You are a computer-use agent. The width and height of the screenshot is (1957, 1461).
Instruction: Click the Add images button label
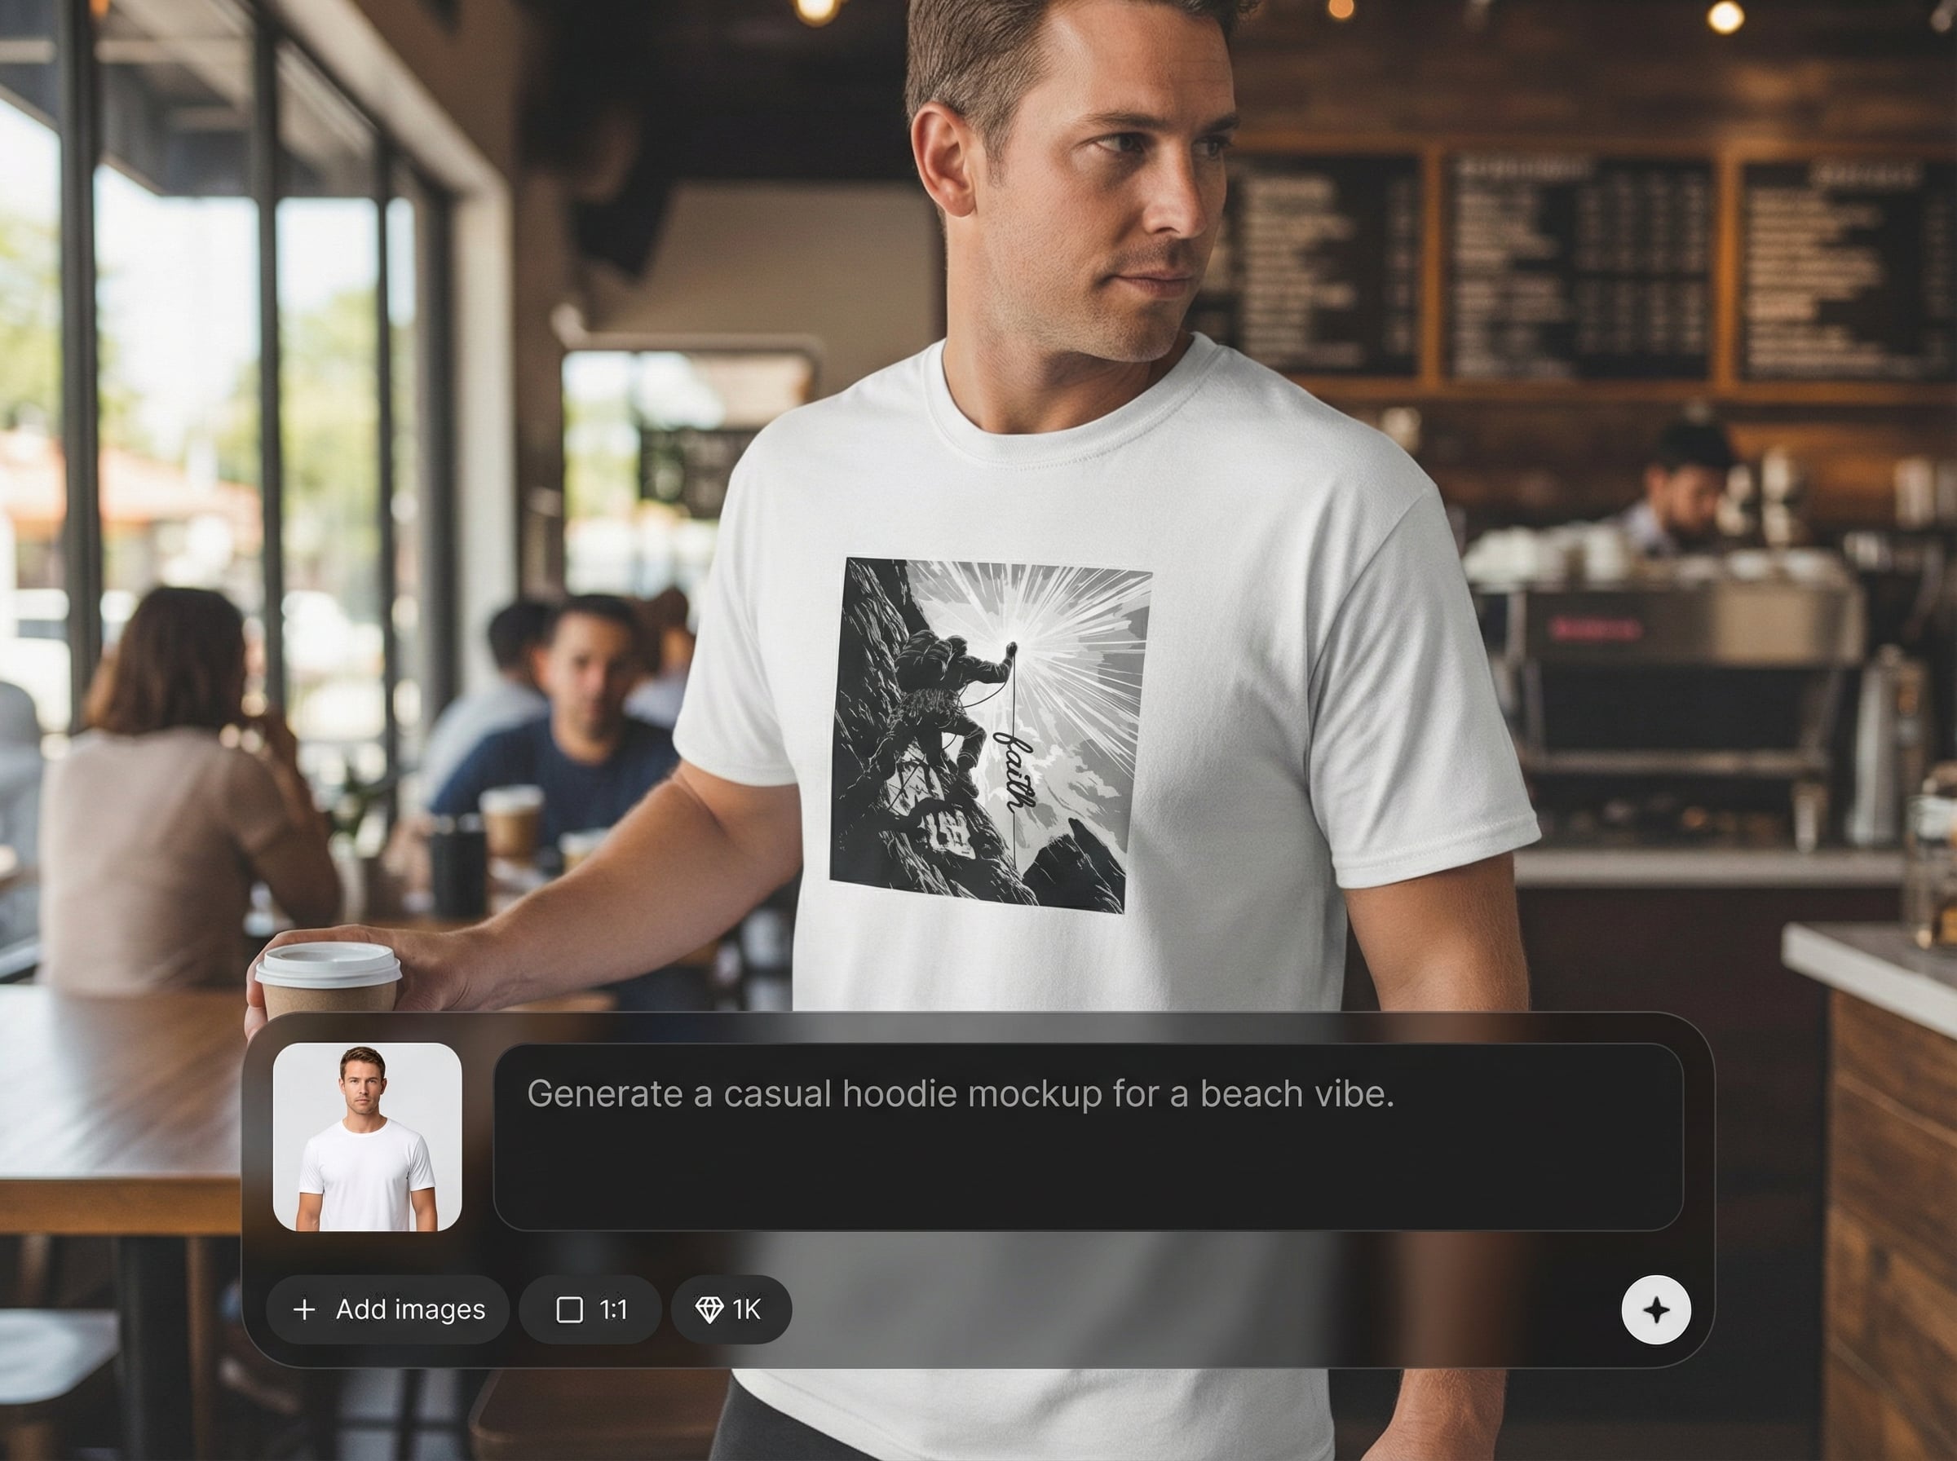click(x=410, y=1310)
